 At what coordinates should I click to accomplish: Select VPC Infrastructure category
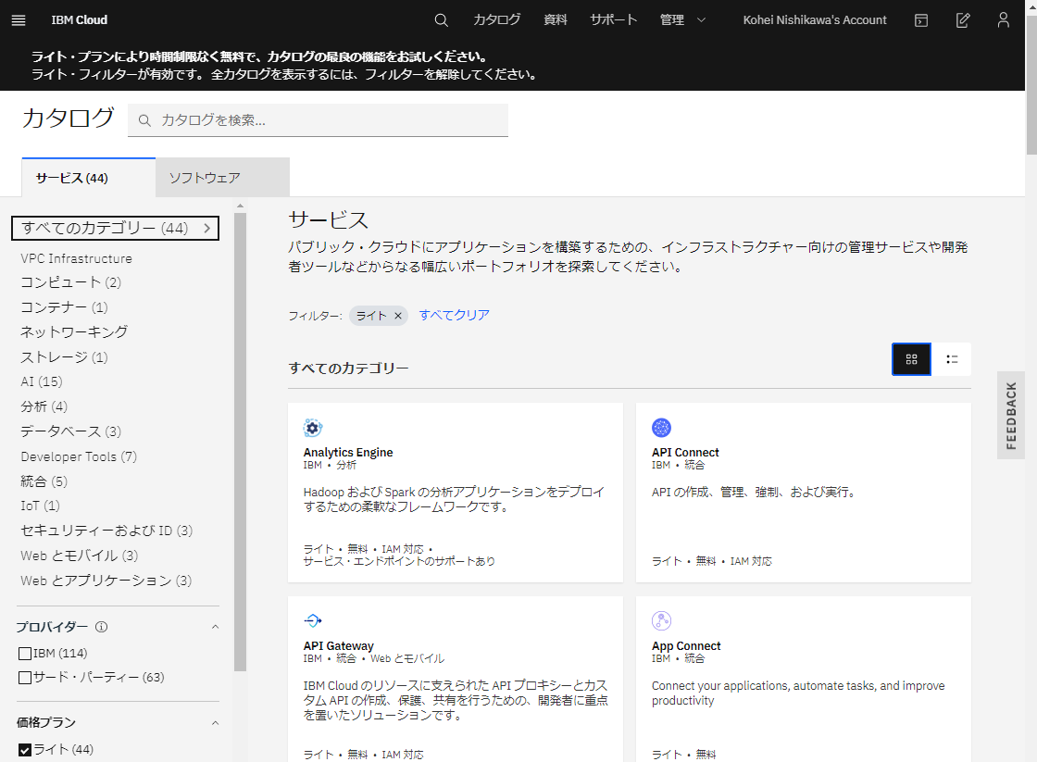(76, 258)
